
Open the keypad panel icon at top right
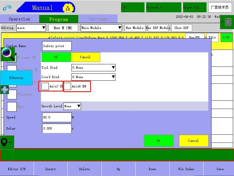[227, 22]
